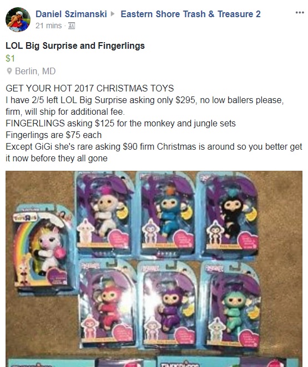The width and height of the screenshot is (308, 367).
Task: Click the white monkey Fingerling package
Action: [x=104, y=215]
